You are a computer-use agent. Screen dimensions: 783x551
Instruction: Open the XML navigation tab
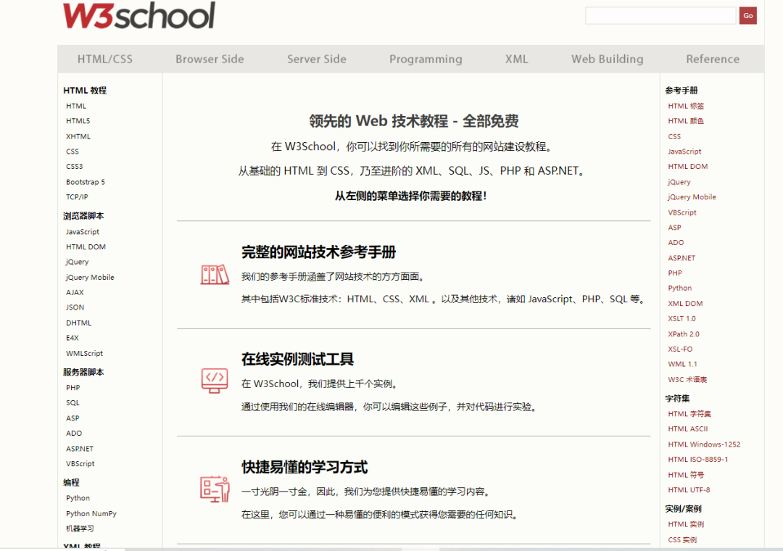point(516,59)
